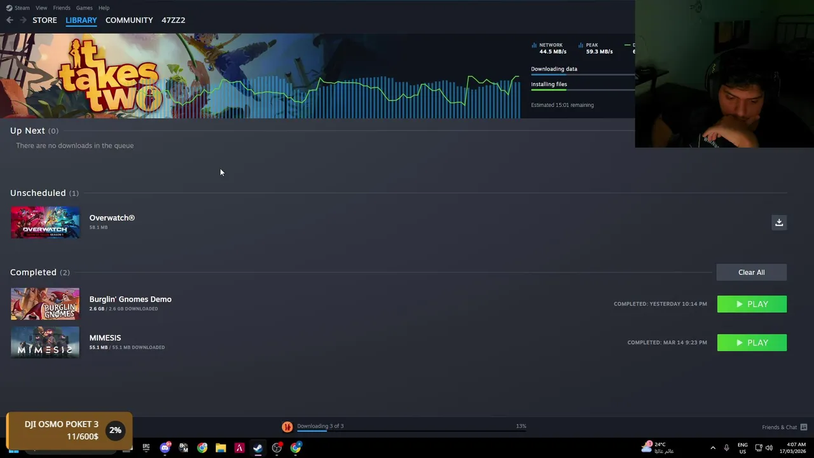Start Overwatch download with the download icon
The image size is (814, 458).
point(779,222)
